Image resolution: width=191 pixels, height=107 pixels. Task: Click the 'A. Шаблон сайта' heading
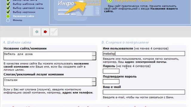[x=17, y=43]
